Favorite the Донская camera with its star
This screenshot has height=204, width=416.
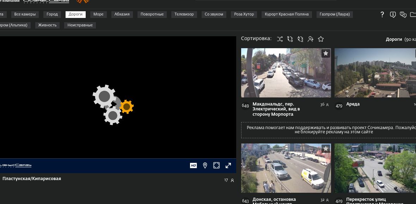pos(326,149)
